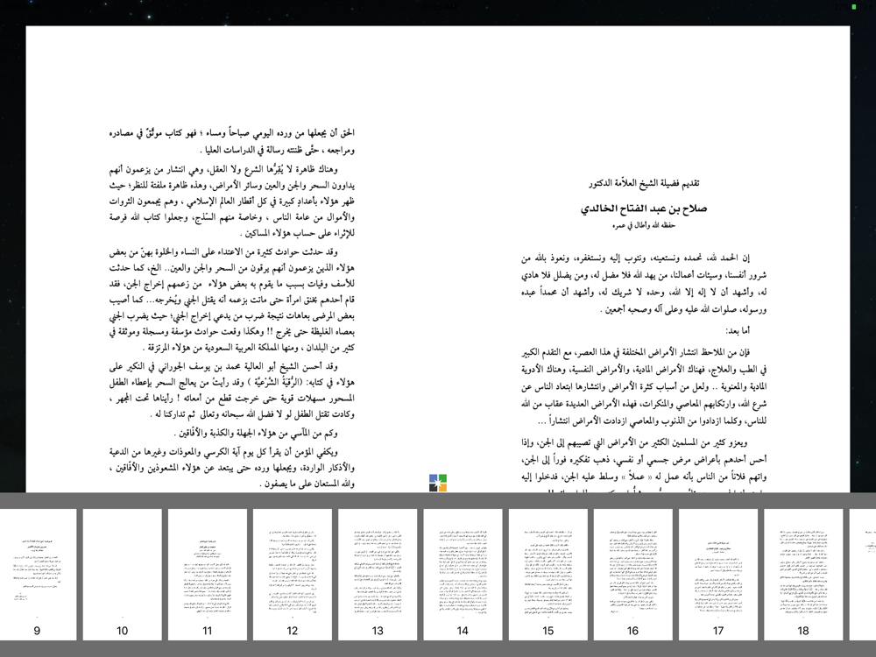Image resolution: width=876 pixels, height=657 pixels.
Task: Show page 17 via its thumbnail
Action: click(718, 575)
